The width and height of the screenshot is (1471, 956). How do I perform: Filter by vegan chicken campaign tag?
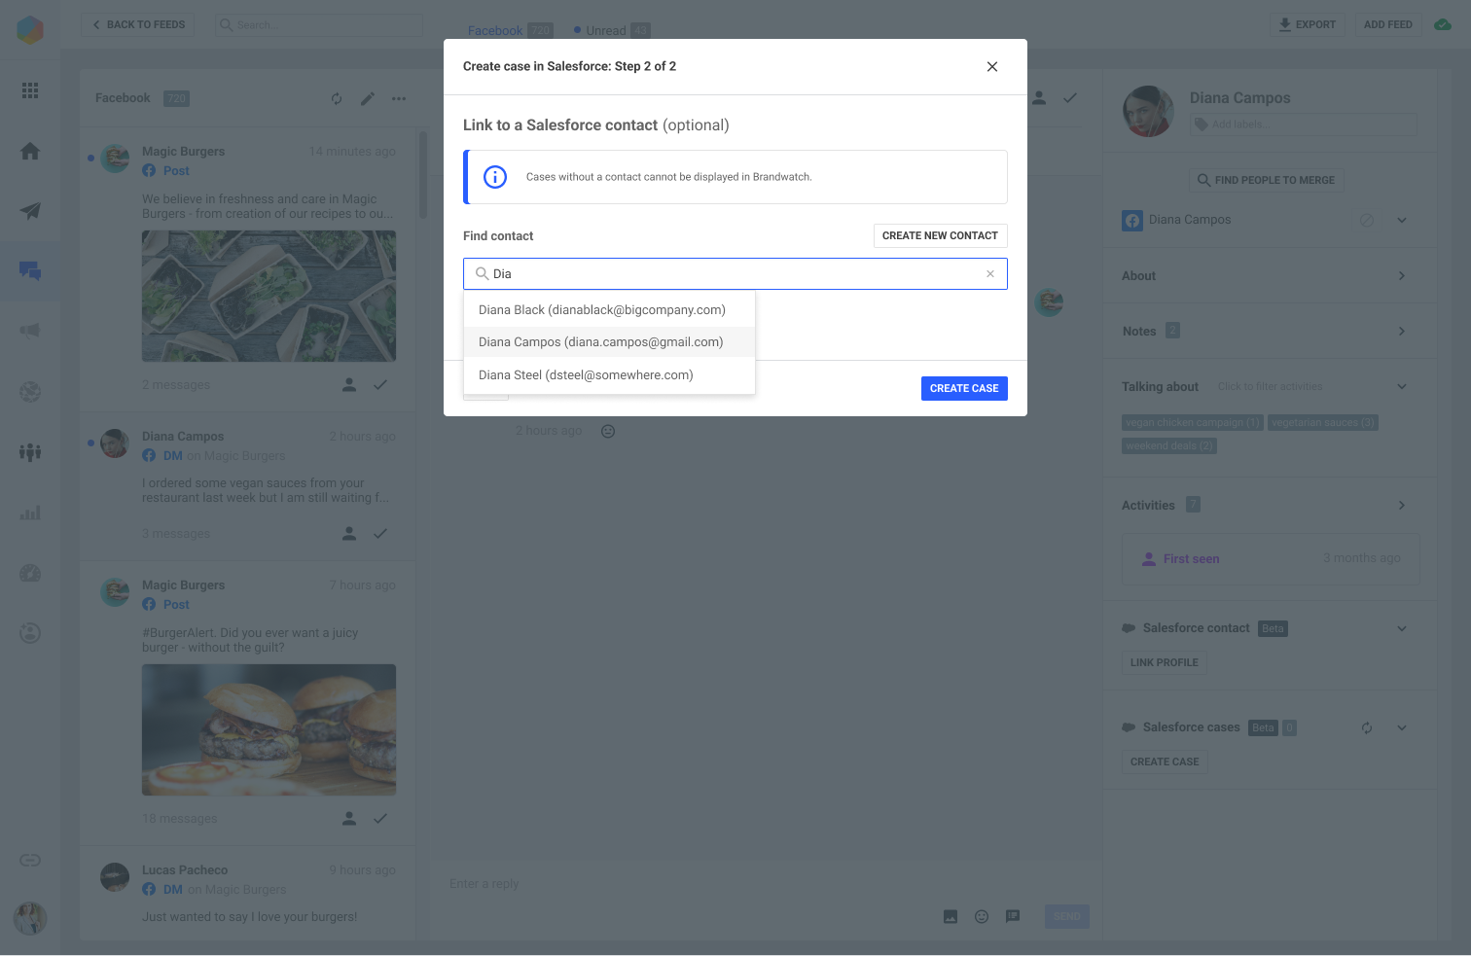1193,423
